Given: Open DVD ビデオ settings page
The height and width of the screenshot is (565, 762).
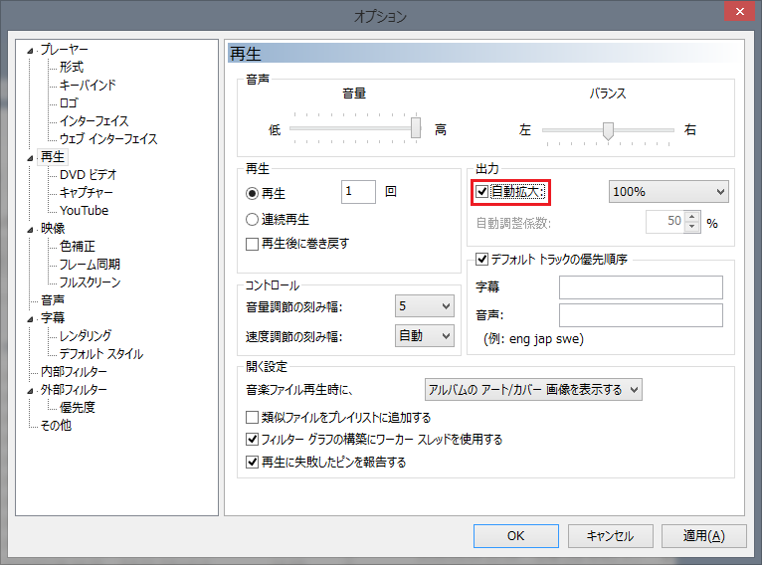Looking at the screenshot, I should [88, 174].
